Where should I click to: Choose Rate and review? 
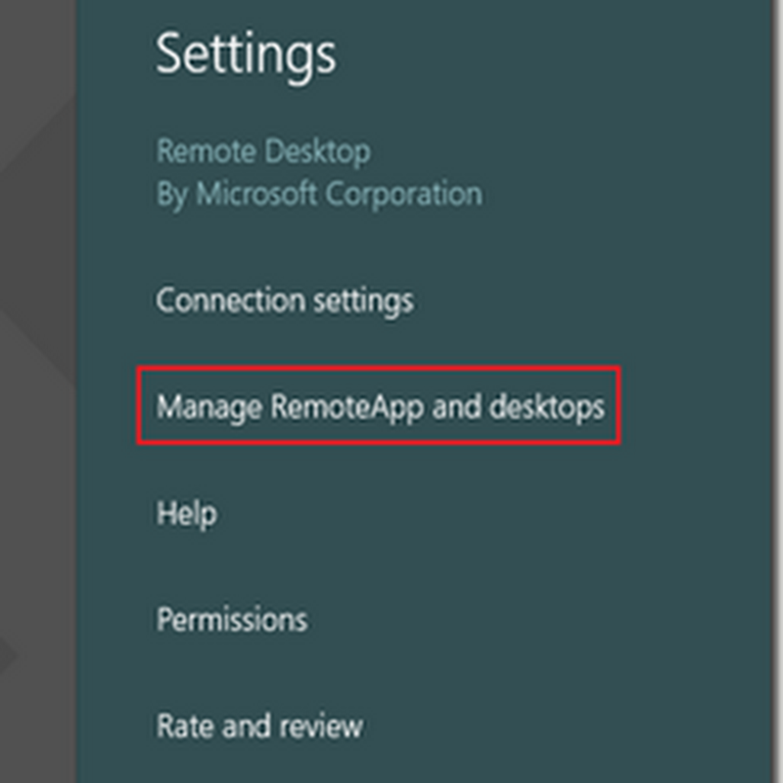point(259,726)
